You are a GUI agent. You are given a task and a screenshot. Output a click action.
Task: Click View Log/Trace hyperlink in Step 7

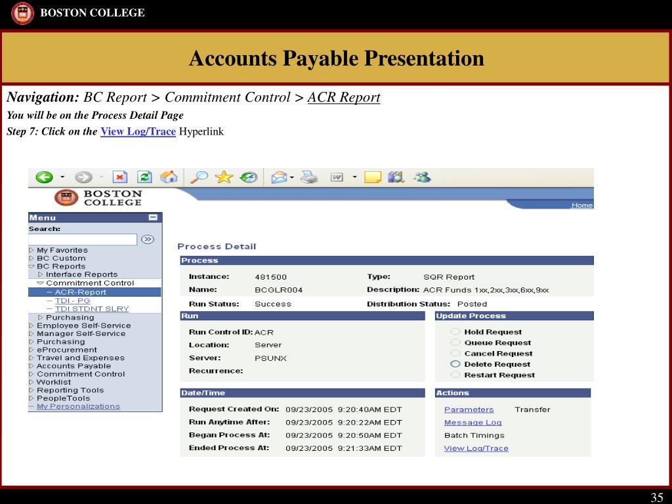tap(138, 131)
